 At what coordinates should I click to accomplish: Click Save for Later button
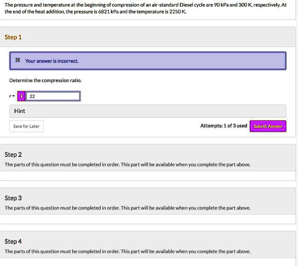click(x=27, y=126)
